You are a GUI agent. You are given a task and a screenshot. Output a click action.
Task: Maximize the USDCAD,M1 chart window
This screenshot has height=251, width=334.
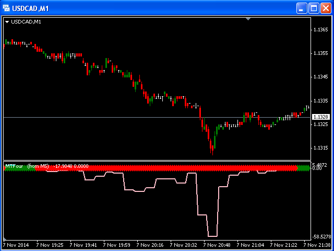click(314, 8)
